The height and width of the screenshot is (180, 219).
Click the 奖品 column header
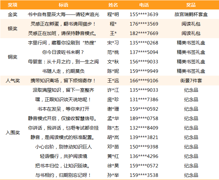191,5
